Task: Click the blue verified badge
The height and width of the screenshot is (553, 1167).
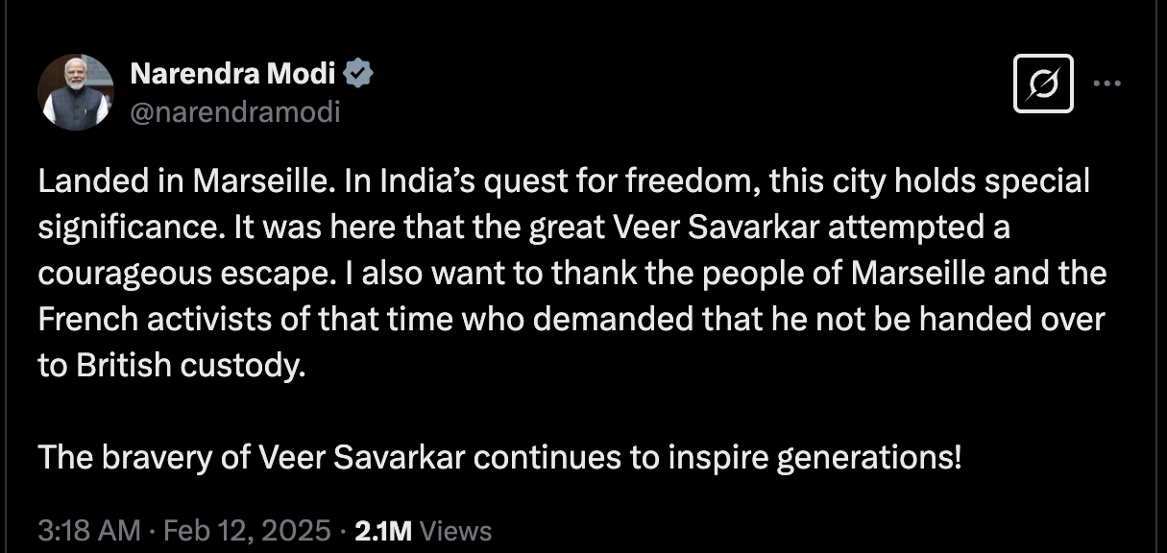Action: [x=358, y=73]
